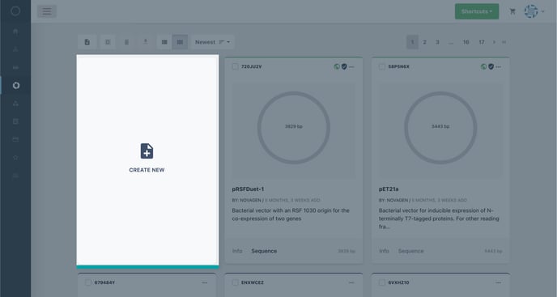This screenshot has width=557, height=297.
Task: Open the home icon in left sidebar
Action: pyautogui.click(x=15, y=32)
